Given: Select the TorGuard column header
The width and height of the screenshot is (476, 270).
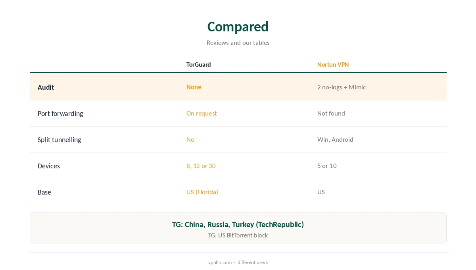Looking at the screenshot, I should click(x=199, y=64).
